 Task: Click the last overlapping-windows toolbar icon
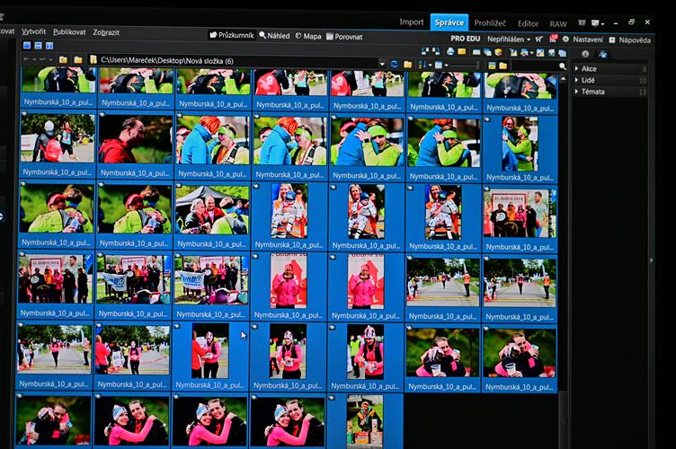click(x=562, y=53)
